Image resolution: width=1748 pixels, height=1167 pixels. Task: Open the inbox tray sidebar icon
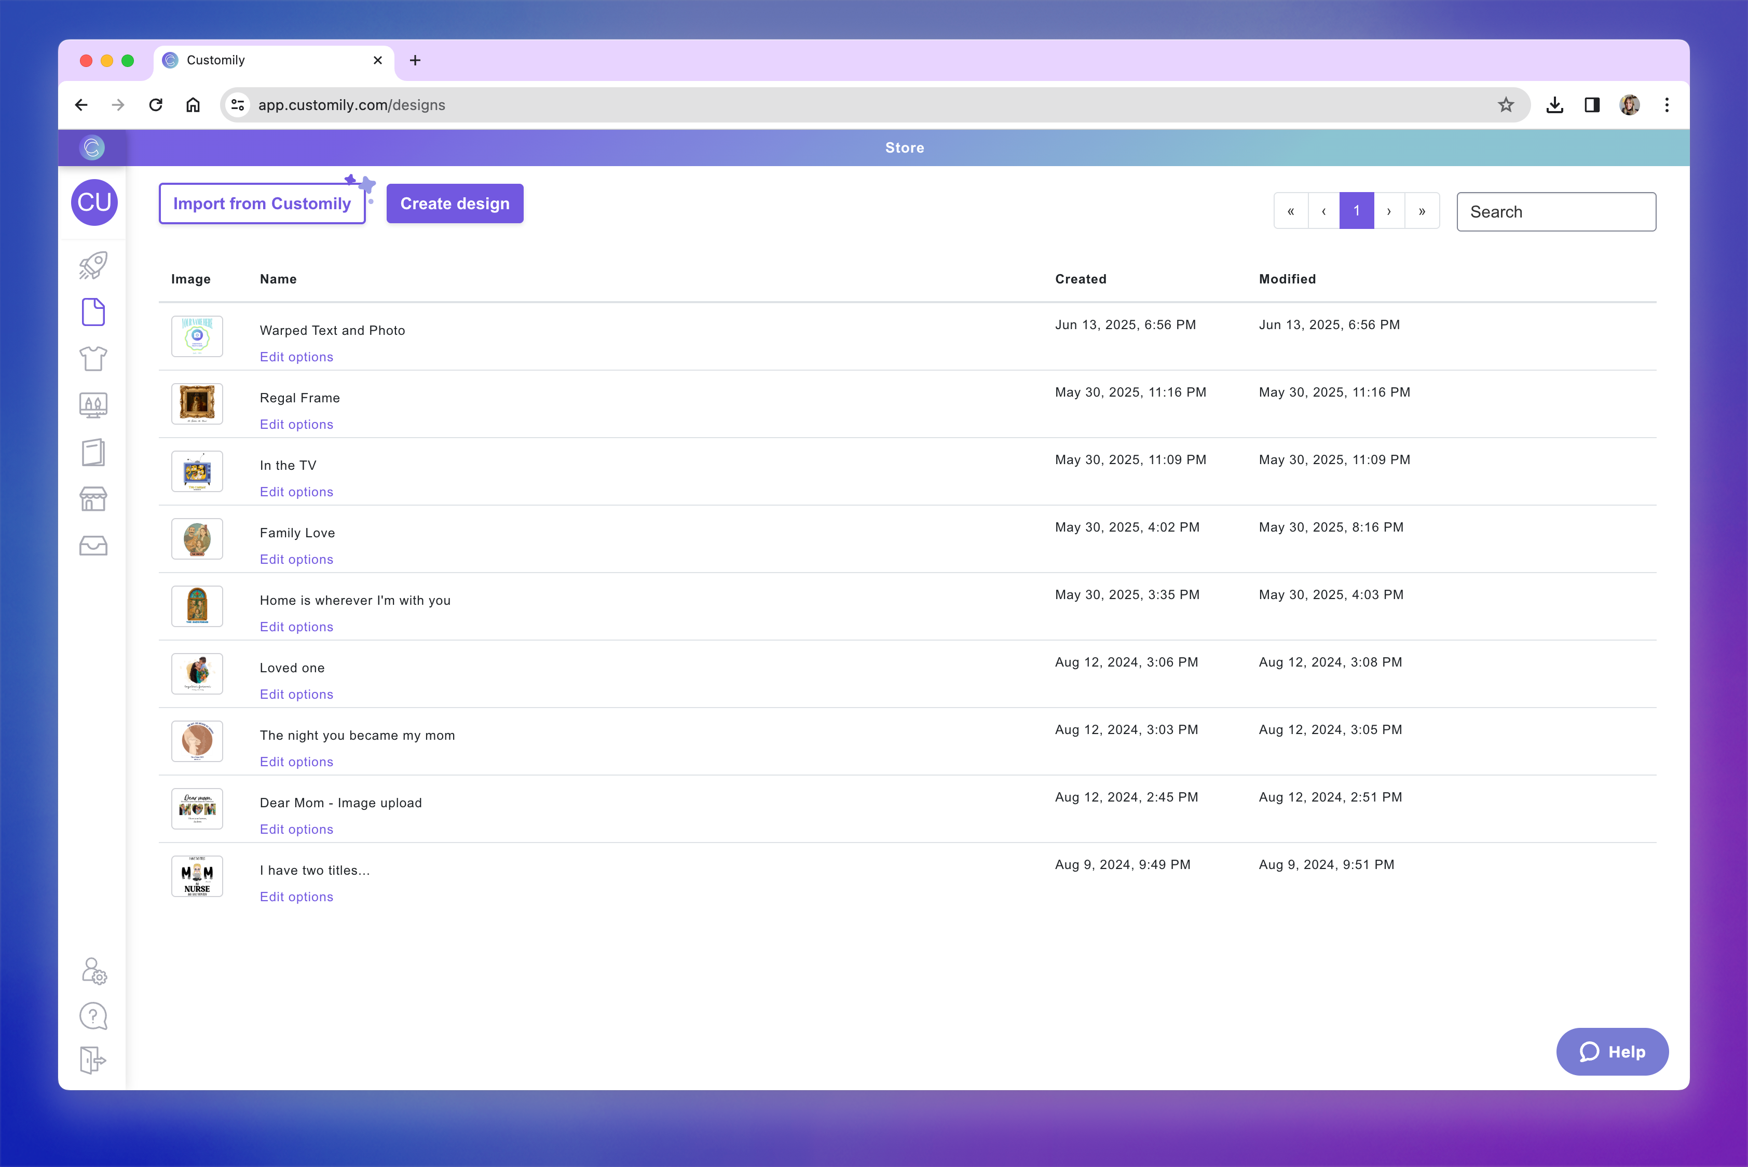coord(93,546)
